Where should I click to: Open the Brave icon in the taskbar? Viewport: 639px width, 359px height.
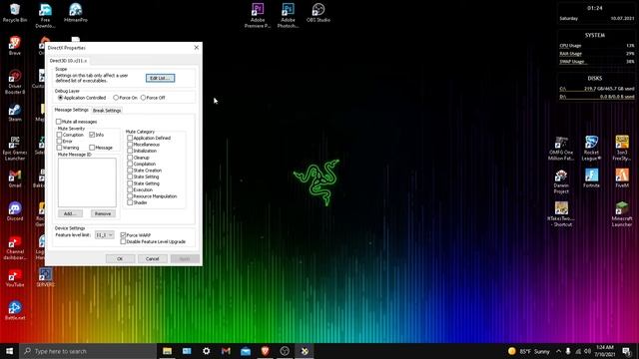(265, 351)
